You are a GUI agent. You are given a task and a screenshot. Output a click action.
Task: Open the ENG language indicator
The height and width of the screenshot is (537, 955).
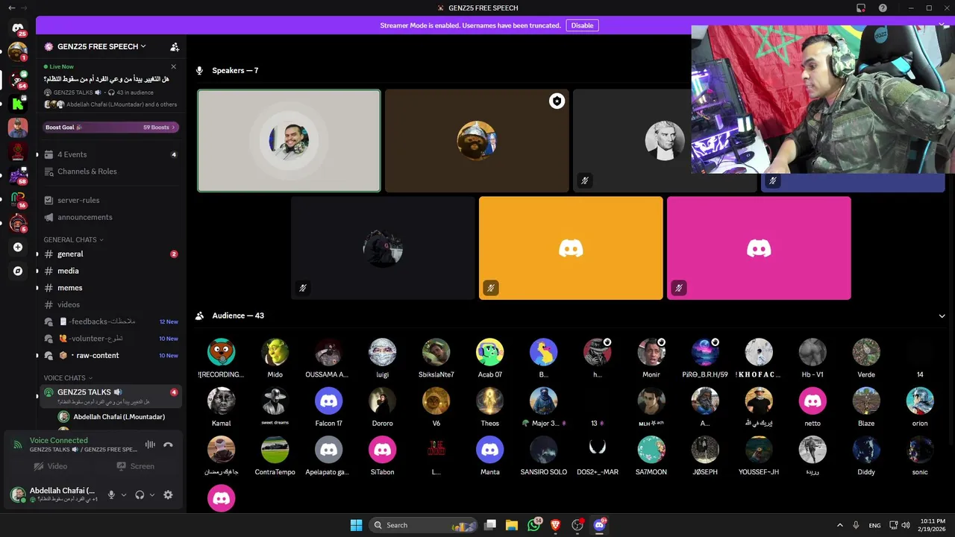click(874, 525)
